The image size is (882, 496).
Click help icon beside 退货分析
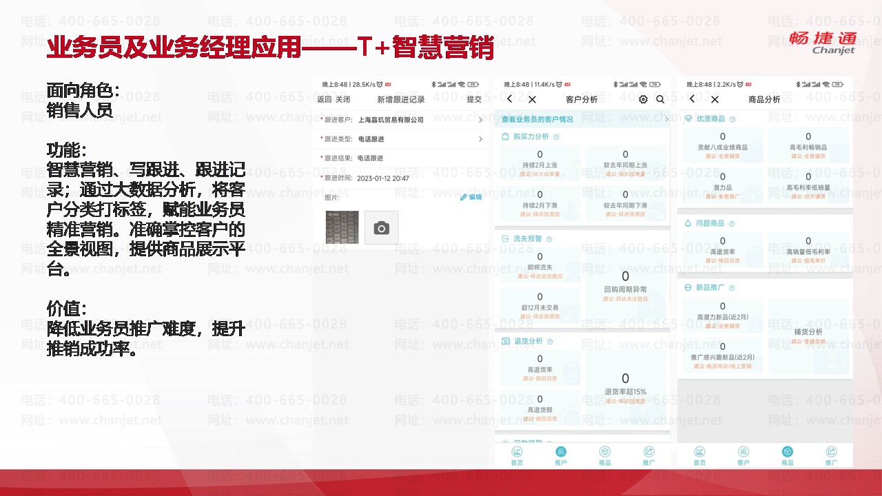549,341
